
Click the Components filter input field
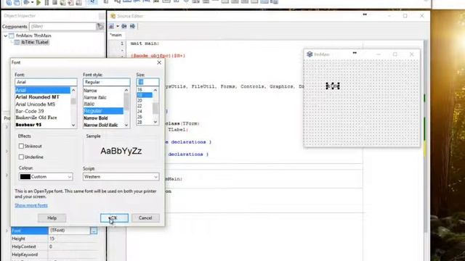click(x=62, y=26)
